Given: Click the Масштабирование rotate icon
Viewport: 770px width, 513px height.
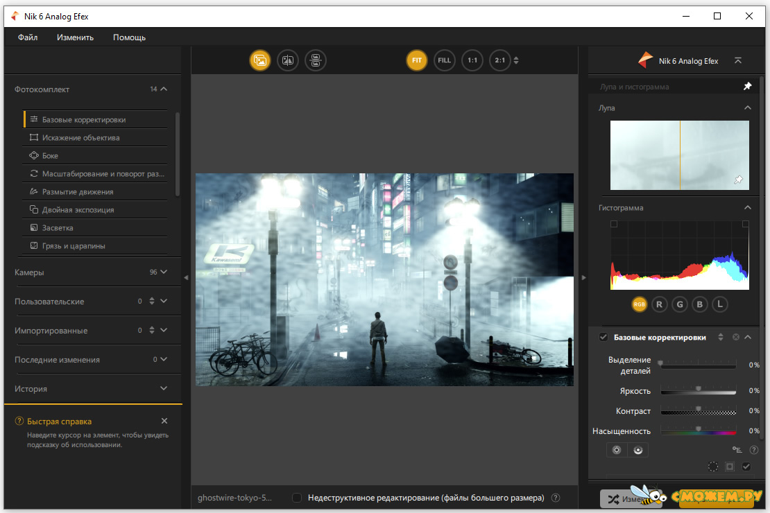Looking at the screenshot, I should pos(34,173).
